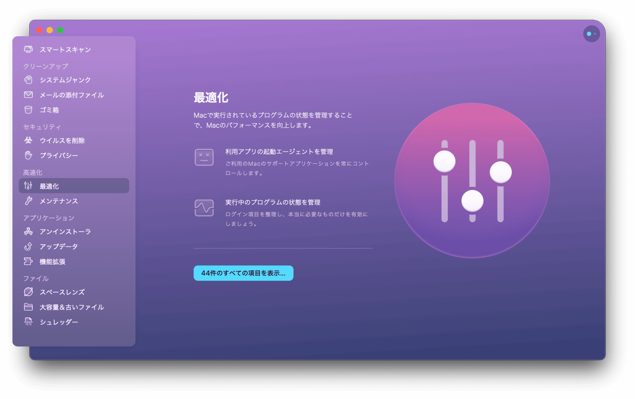The image size is (635, 399).
Task: Click the launch agents dead-face icon
Action: (x=204, y=157)
